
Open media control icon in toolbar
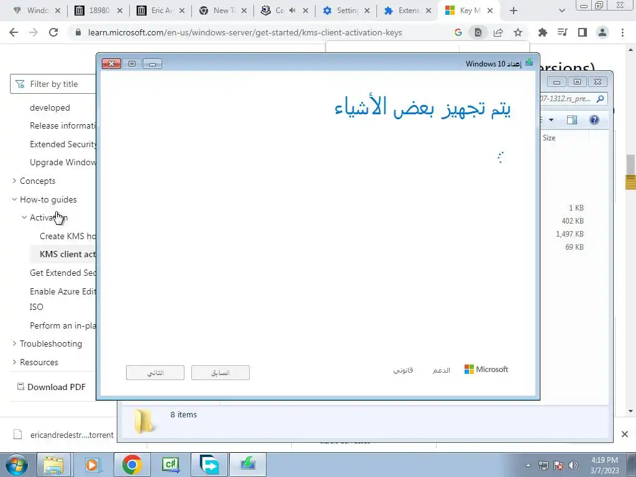[563, 32]
